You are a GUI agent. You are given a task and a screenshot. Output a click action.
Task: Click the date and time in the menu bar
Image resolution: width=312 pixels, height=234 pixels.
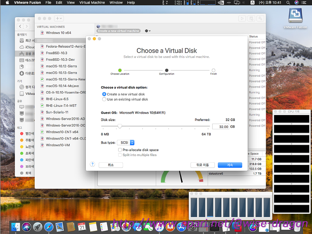[270, 3]
